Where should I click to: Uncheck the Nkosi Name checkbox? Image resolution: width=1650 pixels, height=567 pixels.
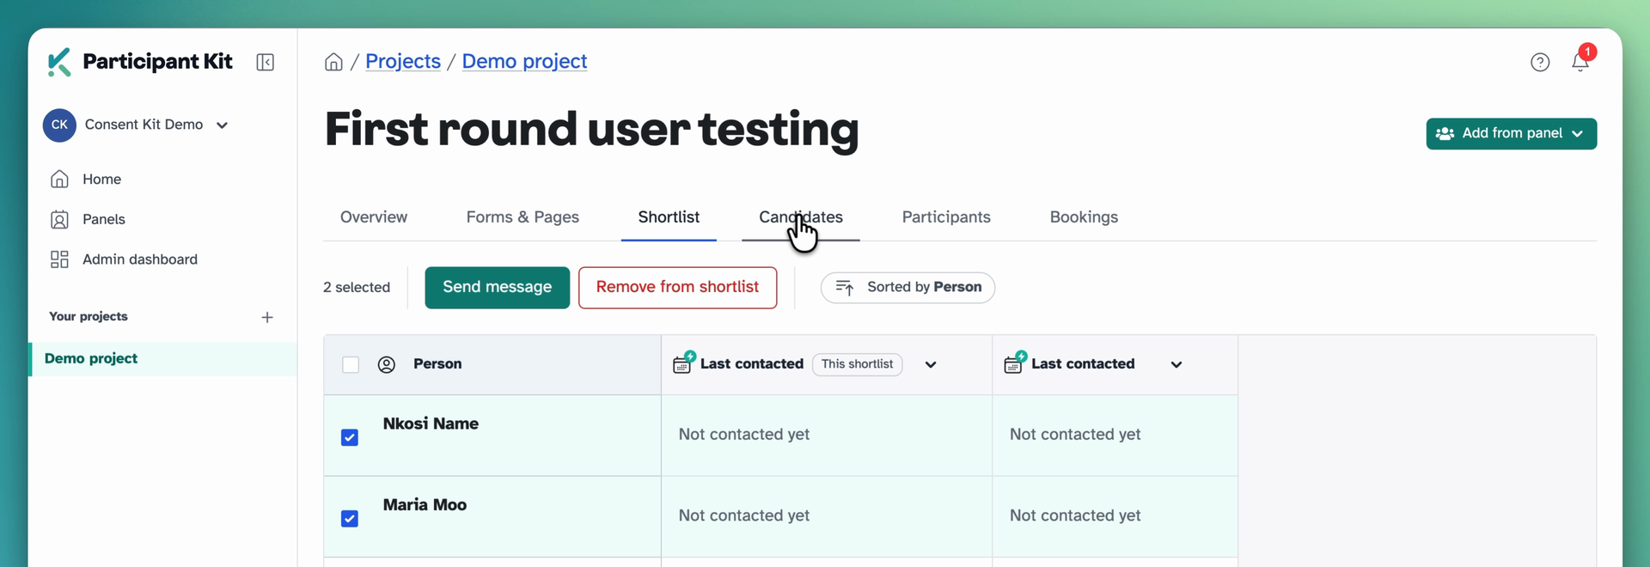[x=350, y=437]
